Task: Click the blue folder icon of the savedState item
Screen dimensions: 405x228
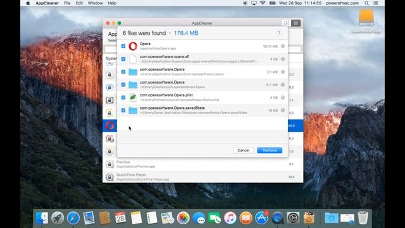Action: point(133,111)
